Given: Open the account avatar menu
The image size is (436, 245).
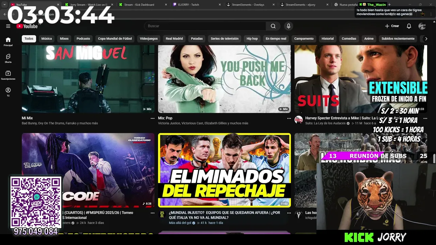Looking at the screenshot, I should pos(422,26).
